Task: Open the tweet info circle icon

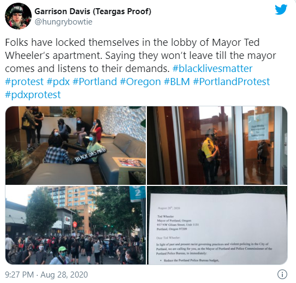Action: pos(282,274)
